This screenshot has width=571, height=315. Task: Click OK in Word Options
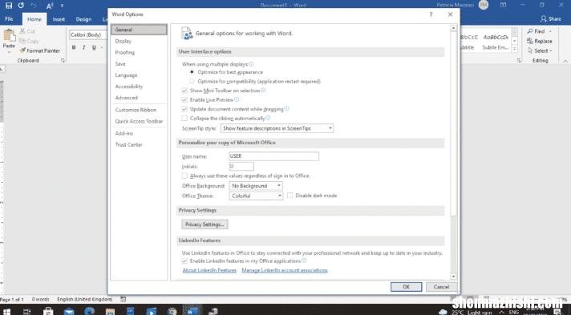click(406, 287)
